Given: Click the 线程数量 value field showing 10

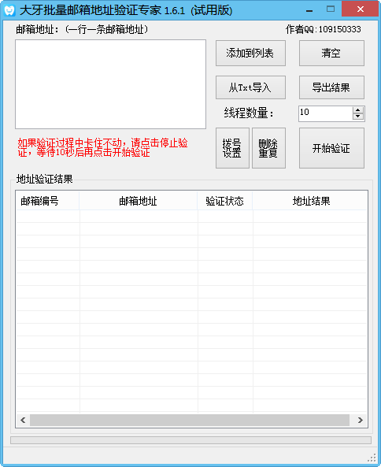Looking at the screenshot, I should click(326, 113).
